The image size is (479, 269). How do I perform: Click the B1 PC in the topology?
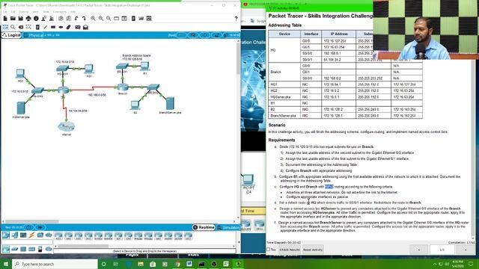144,67
